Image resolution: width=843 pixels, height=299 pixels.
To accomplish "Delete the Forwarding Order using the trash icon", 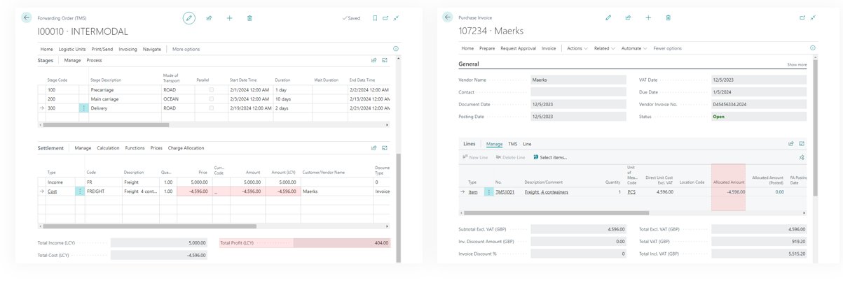I will [249, 18].
